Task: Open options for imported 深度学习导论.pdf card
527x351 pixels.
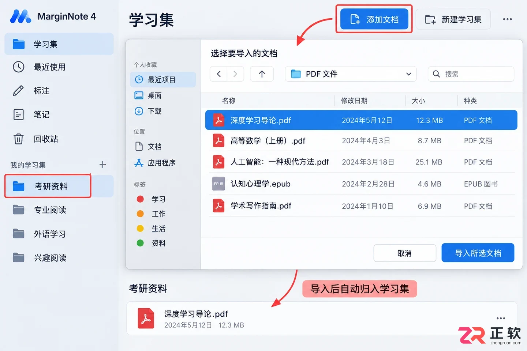Action: coord(501,318)
